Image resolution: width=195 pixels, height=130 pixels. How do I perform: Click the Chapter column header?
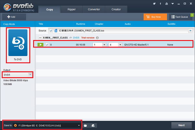tap(99, 24)
